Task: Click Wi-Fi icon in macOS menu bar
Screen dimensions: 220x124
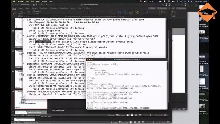Action: click(177, 1)
